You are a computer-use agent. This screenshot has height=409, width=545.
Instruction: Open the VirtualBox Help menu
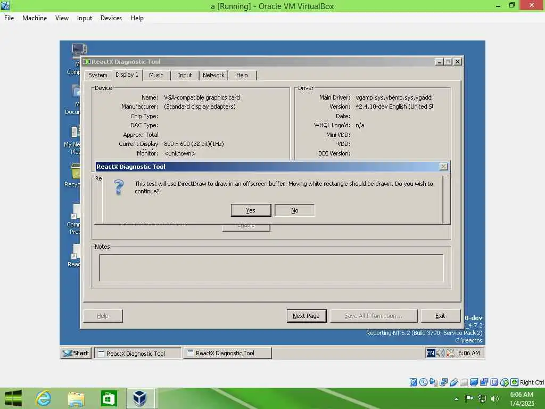tap(137, 18)
